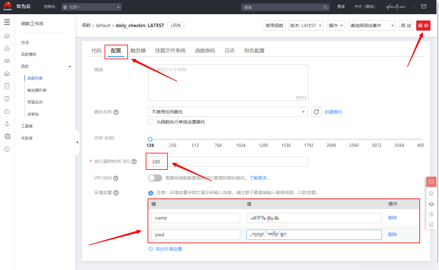Switch to the 函数指标 tab
Viewport: 439px width, 270px height.
click(205, 50)
